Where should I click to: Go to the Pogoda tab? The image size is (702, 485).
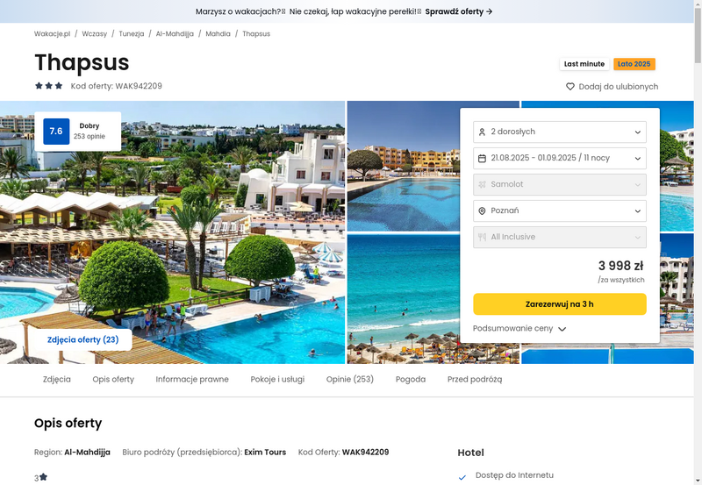[411, 379]
